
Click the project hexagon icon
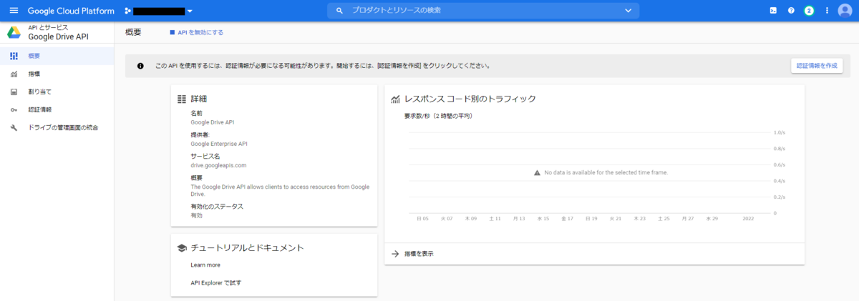pyautogui.click(x=127, y=11)
